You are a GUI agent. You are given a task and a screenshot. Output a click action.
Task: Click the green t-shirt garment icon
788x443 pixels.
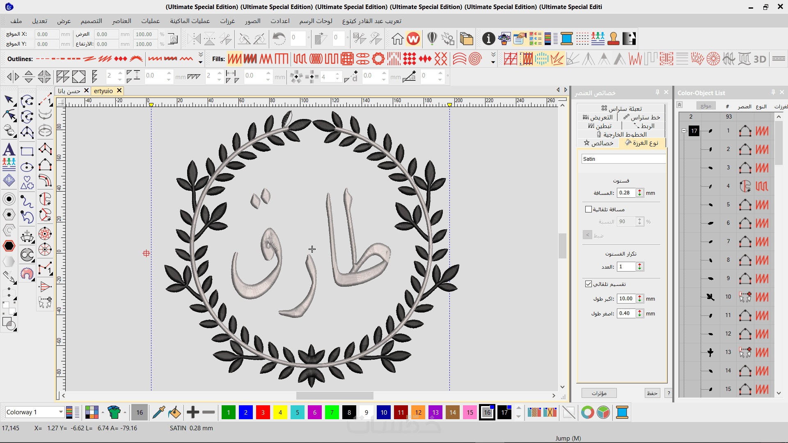point(114,412)
